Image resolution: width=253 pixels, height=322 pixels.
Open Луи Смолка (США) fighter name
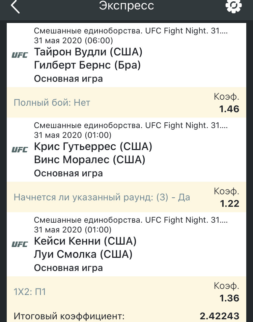[x=83, y=254]
